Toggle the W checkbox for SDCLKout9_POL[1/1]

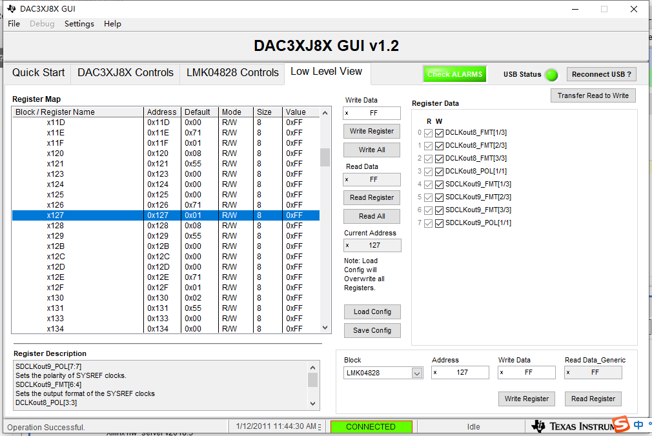click(x=439, y=223)
